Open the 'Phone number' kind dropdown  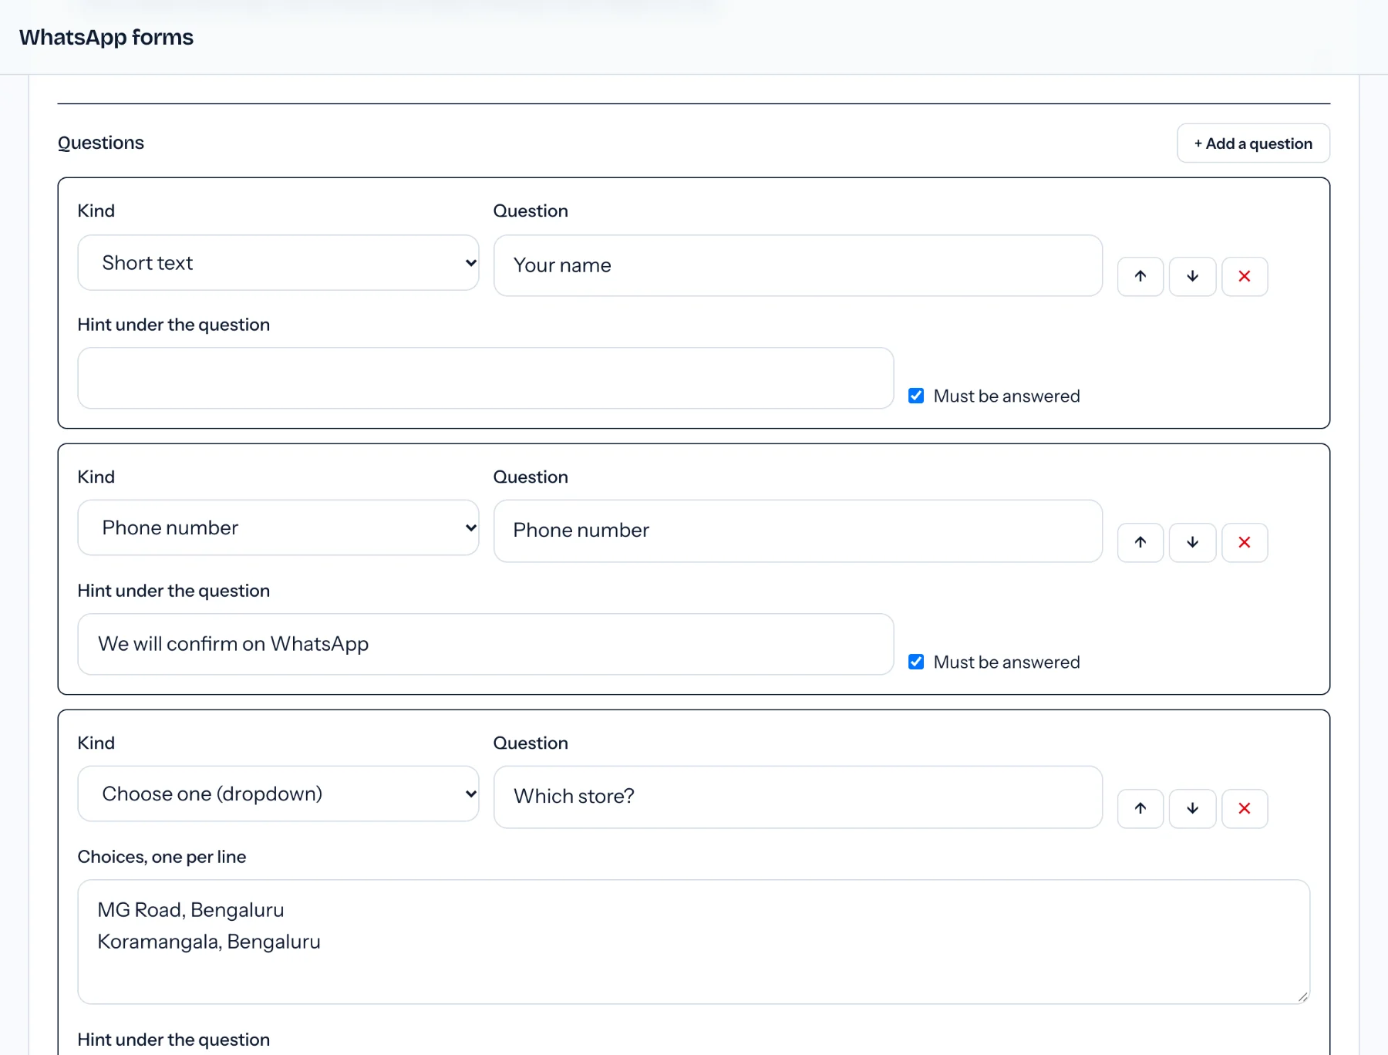278,527
